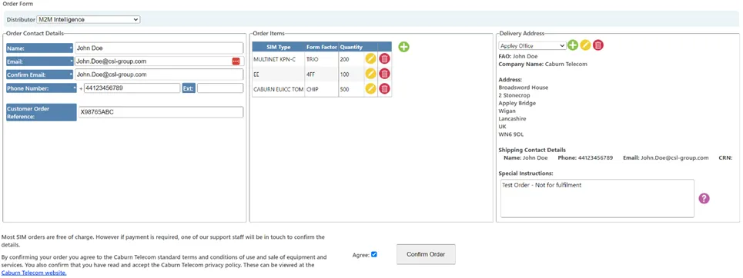Select the Confirm Email field

[159, 74]
